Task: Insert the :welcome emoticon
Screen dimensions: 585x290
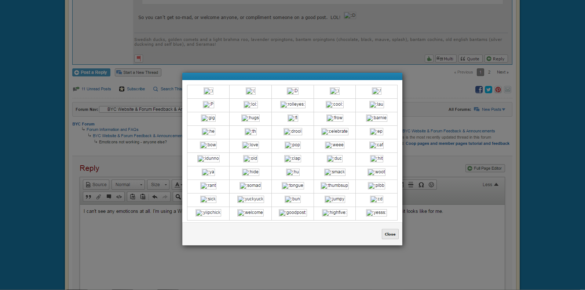Action: pos(251,213)
